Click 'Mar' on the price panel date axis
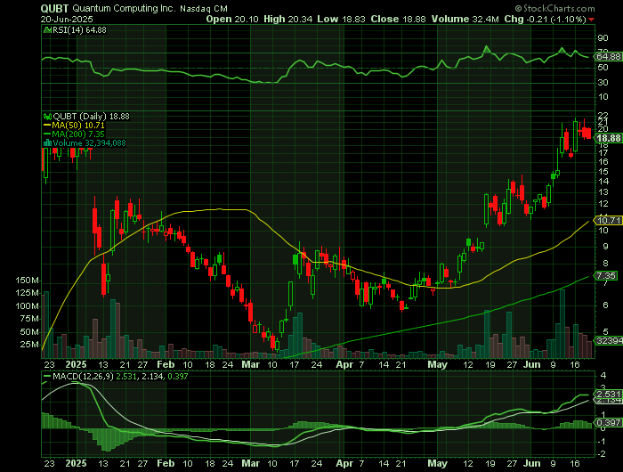Screen dimensions: 623x472 (x=251, y=364)
